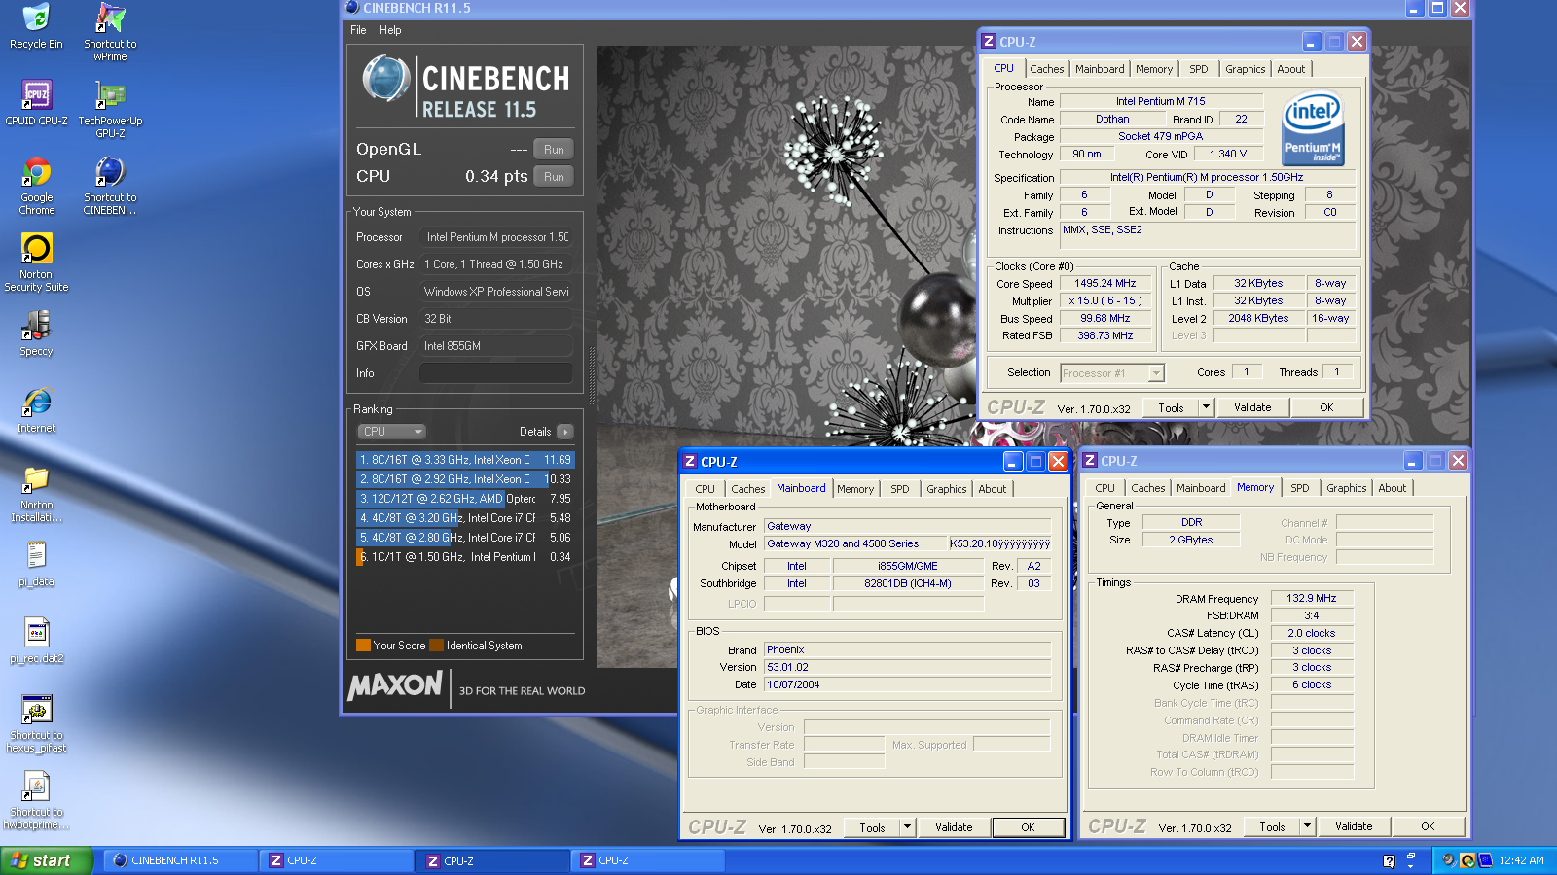Open the Shortcut to hexus_pifast icon

(x=36, y=723)
